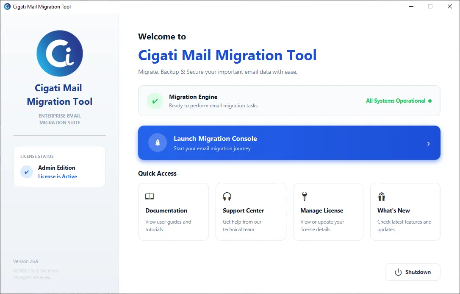Image resolution: width=460 pixels, height=294 pixels.
Task: Click 'ENTERPRISE EMAIL MIGRATION SUITE' tagline
Action: [x=60, y=119]
